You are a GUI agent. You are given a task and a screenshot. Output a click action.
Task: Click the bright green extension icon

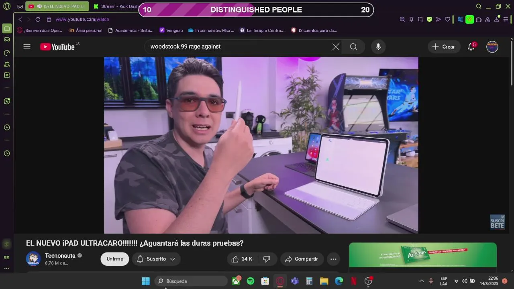click(x=469, y=19)
